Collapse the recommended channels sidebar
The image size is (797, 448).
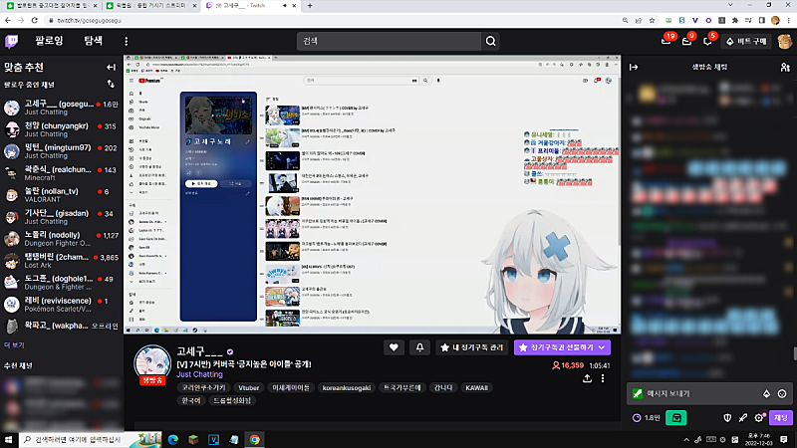pos(111,67)
